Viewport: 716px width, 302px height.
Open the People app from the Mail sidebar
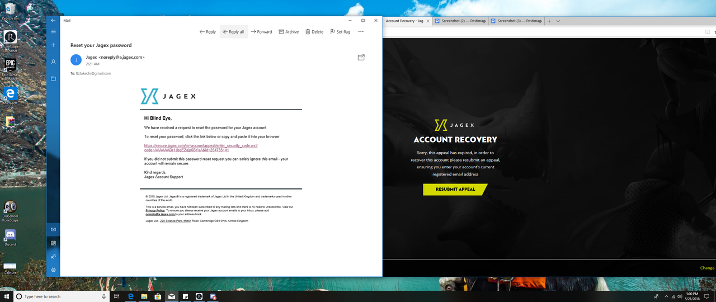(x=53, y=256)
